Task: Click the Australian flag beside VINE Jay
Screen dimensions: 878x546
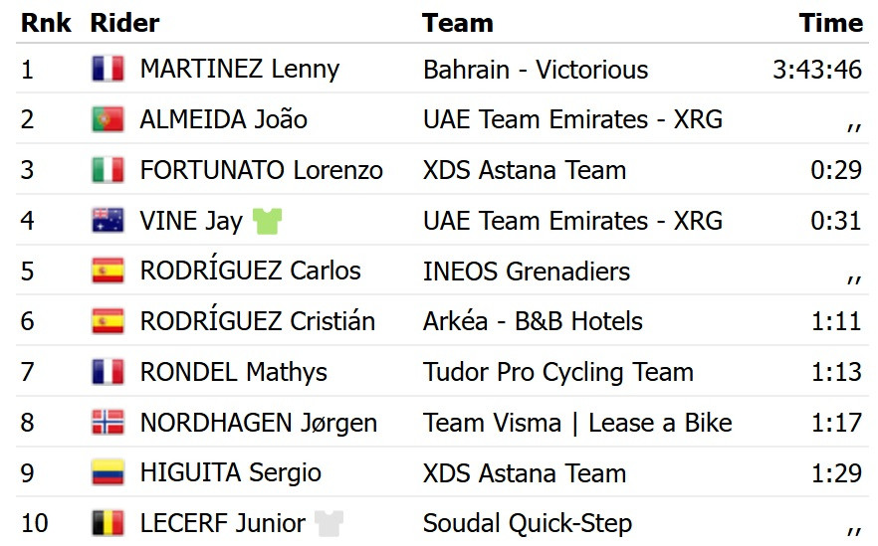Action: 107,221
